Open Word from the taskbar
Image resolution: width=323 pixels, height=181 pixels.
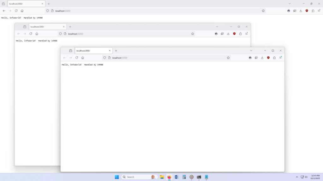pyautogui.click(x=177, y=177)
